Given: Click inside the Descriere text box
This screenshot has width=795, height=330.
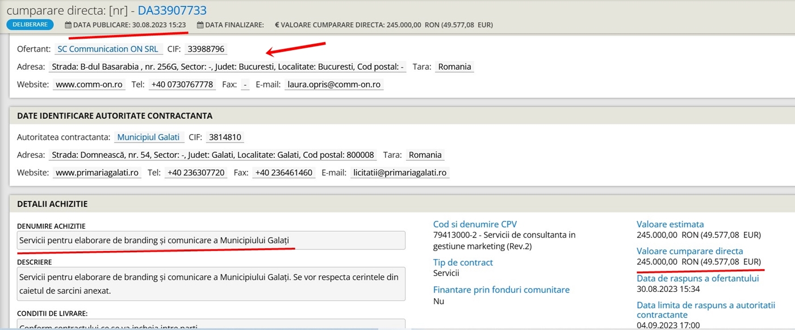Looking at the screenshot, I should point(211,283).
